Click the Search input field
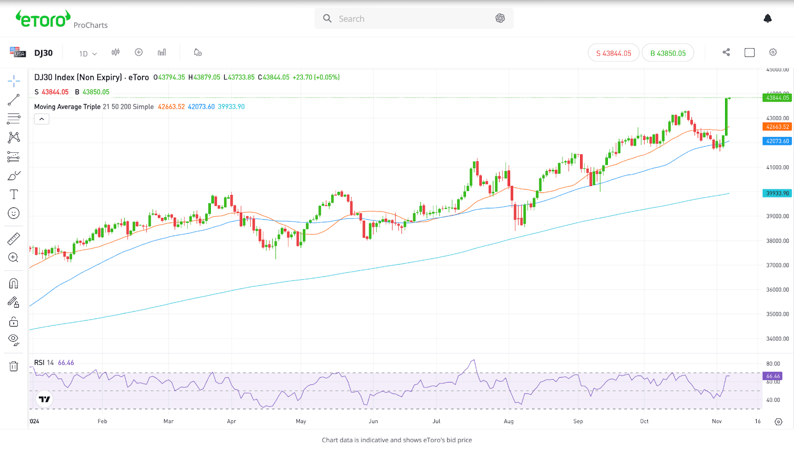794x450 pixels. pyautogui.click(x=414, y=18)
